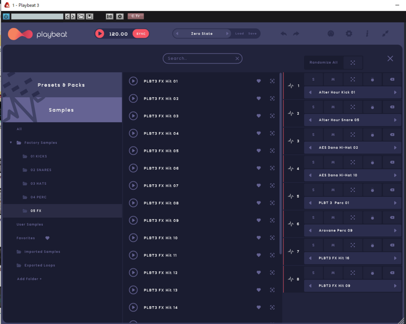Select previous sample for track 8 FX Hit 09

310,286
